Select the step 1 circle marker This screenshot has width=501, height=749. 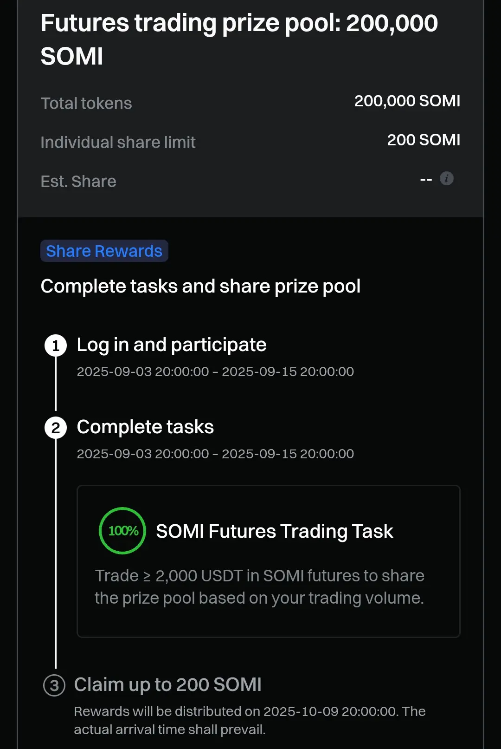(56, 345)
